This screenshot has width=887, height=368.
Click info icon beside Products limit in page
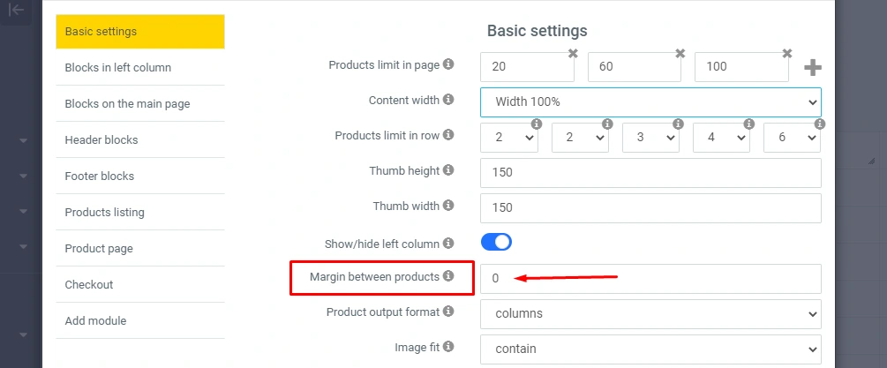448,64
